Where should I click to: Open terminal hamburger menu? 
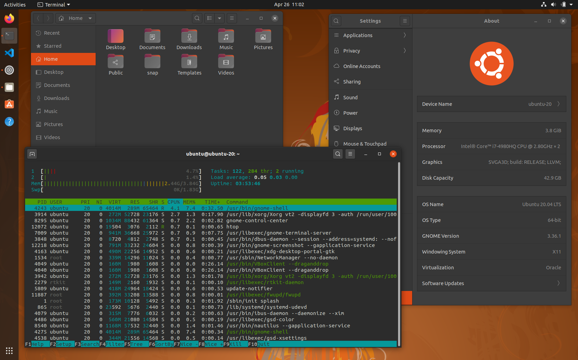tap(350, 154)
